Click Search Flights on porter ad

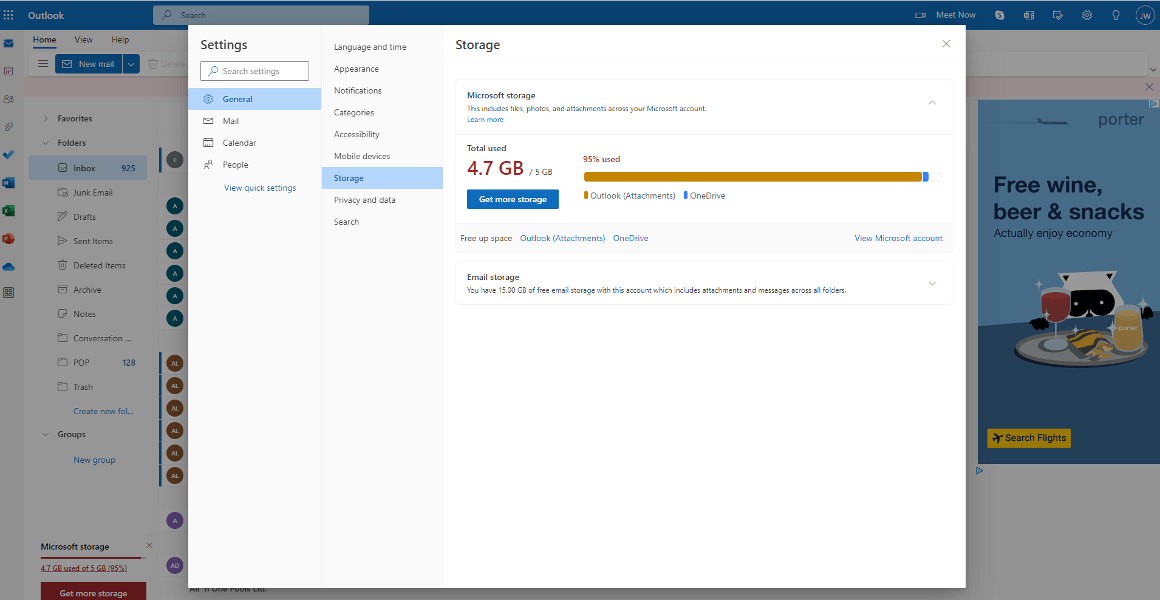tap(1029, 438)
